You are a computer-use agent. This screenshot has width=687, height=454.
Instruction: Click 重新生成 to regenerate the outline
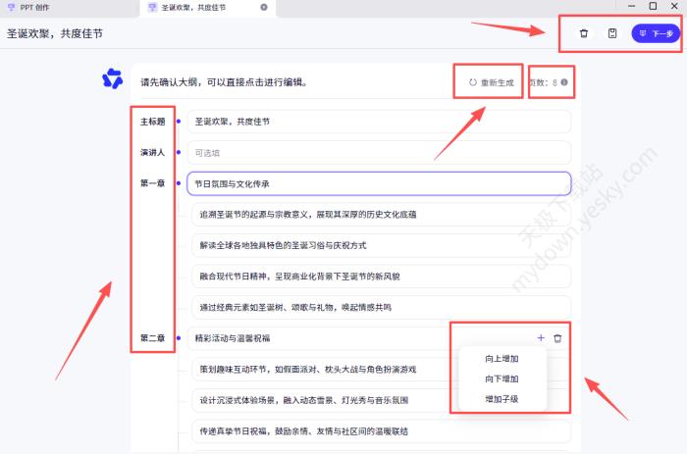click(491, 83)
